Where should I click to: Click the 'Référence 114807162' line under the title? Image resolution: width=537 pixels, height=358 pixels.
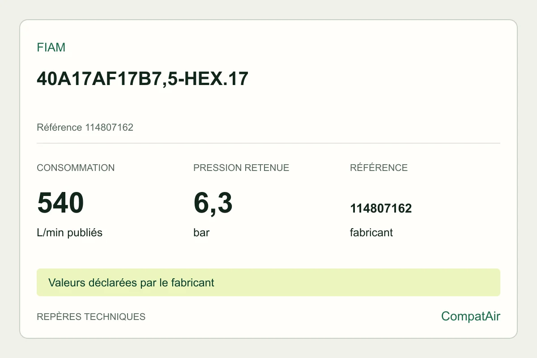point(85,128)
